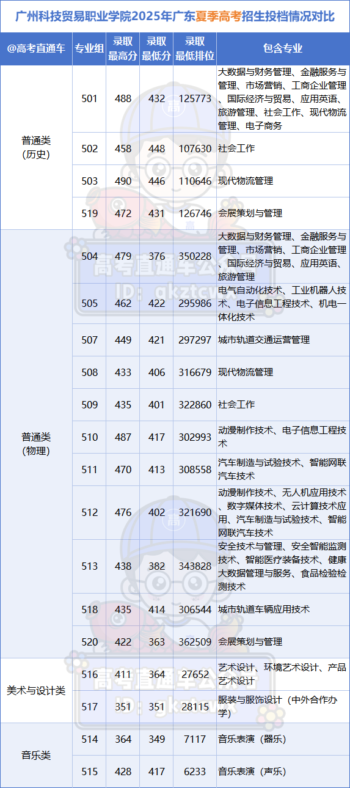350x788 pixels.
Task: Click group code 511
Action: 89,469
